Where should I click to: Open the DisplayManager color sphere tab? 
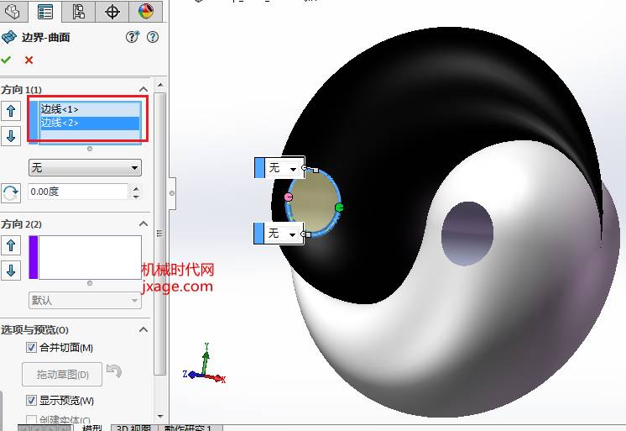pos(146,11)
